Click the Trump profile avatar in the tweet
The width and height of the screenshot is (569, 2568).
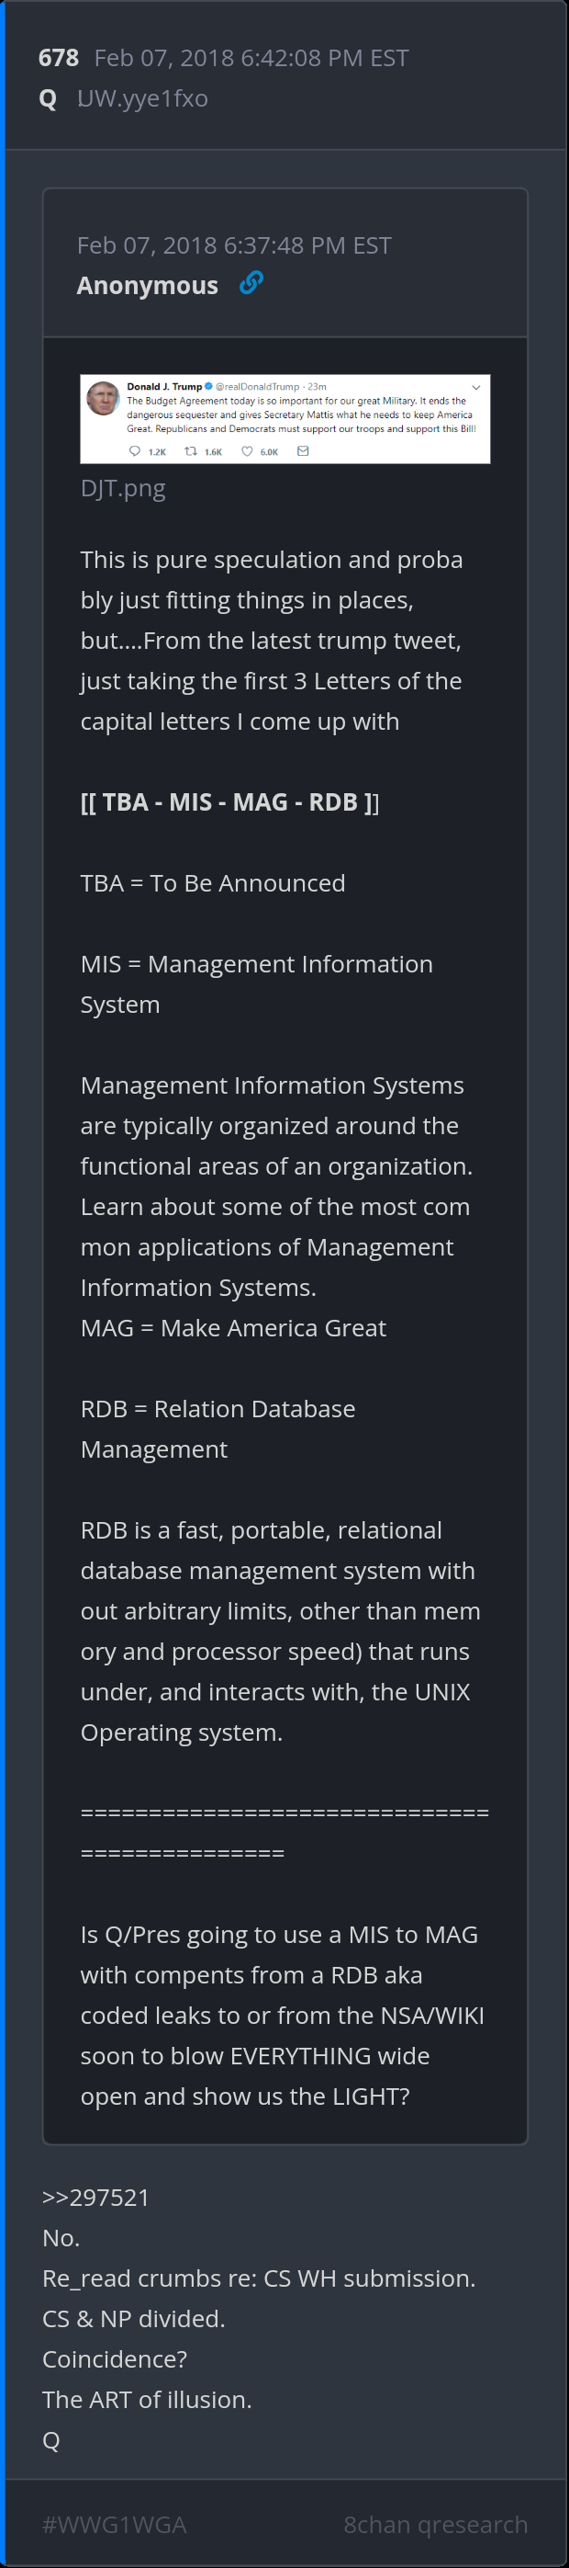[x=103, y=398]
